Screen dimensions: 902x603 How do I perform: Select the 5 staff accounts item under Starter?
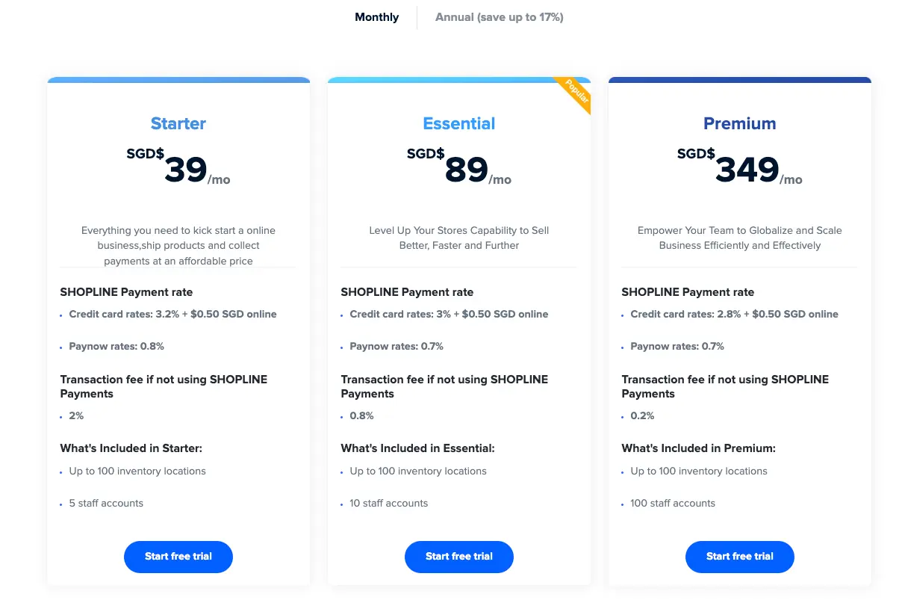[x=107, y=503]
